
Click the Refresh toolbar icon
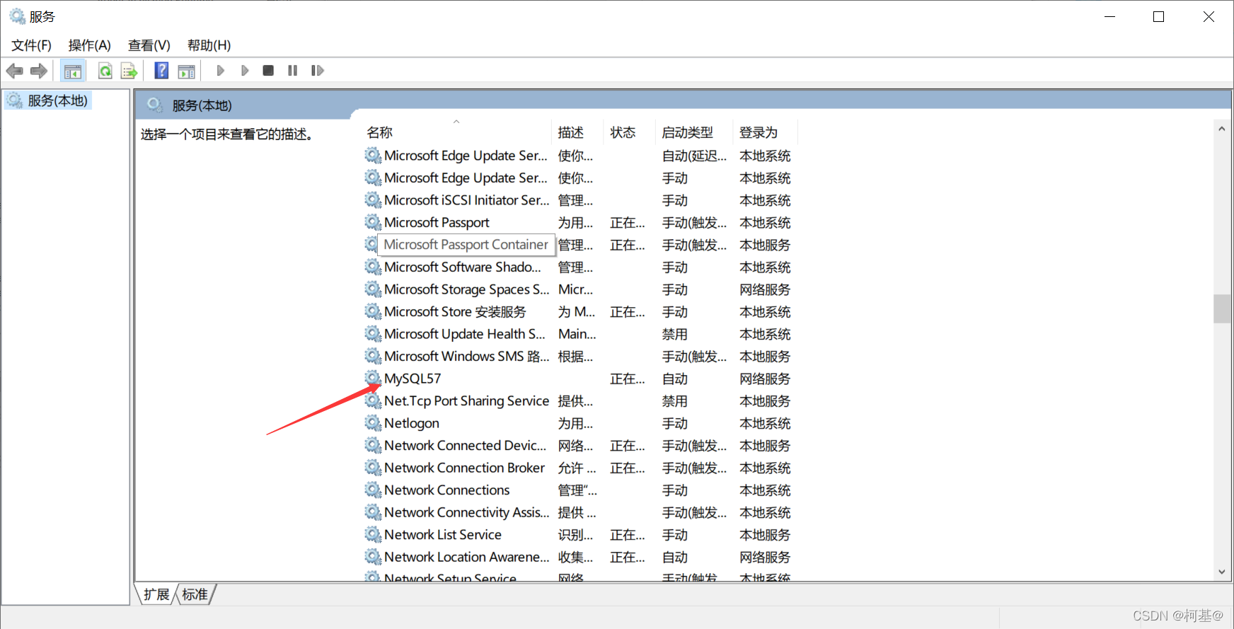click(105, 71)
